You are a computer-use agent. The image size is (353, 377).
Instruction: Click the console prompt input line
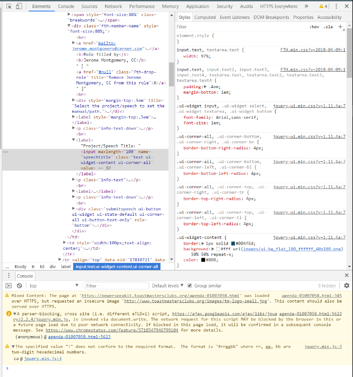click(x=178, y=369)
